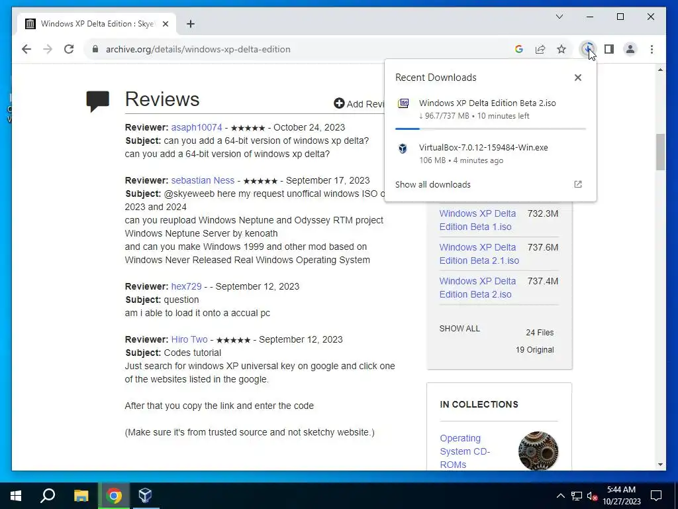Screen dimensions: 678x509
Task: Open Operating System CD-ROMs collection
Action: click(465, 451)
